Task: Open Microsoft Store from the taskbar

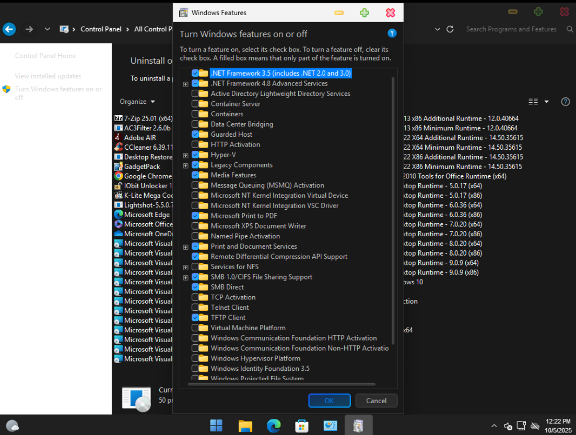Action: (x=302, y=426)
